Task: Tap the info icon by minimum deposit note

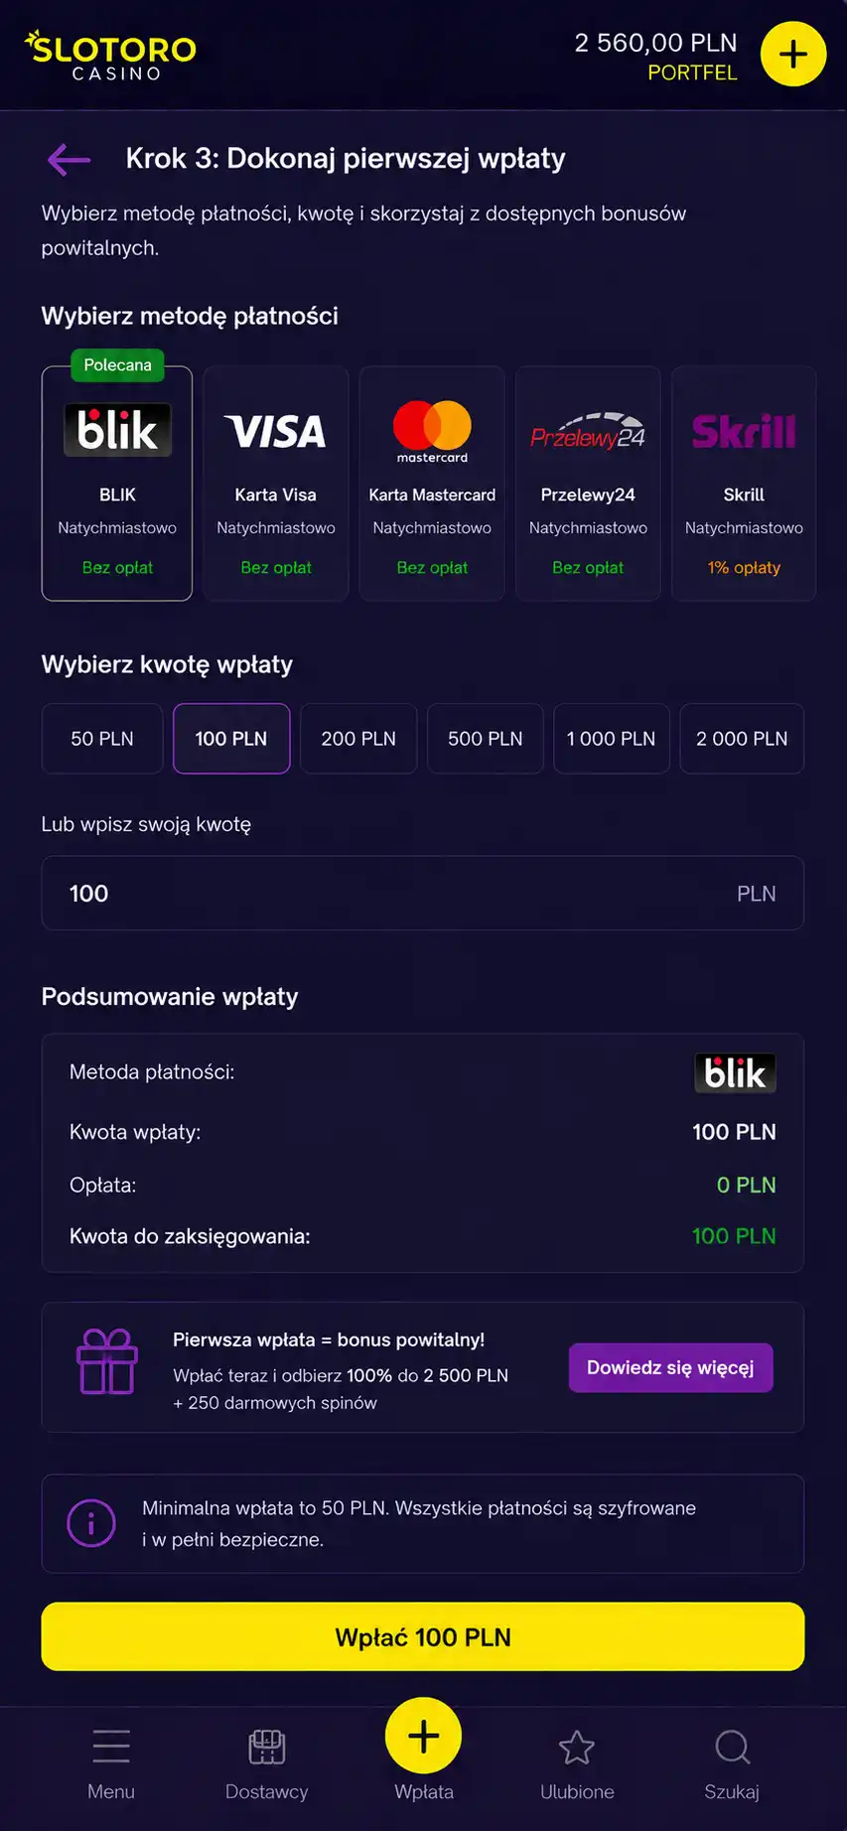Action: [x=91, y=1523]
